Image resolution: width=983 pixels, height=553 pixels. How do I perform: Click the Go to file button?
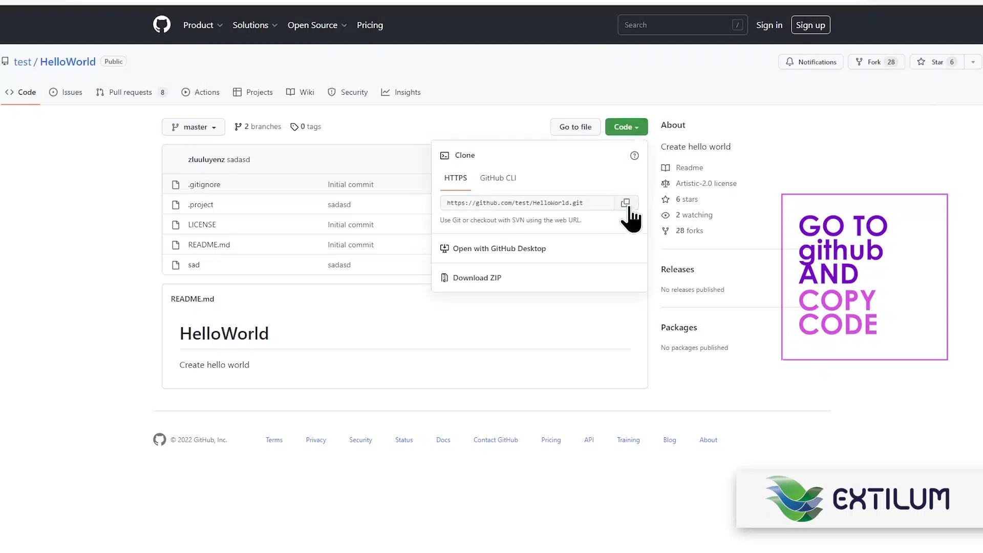(575, 127)
